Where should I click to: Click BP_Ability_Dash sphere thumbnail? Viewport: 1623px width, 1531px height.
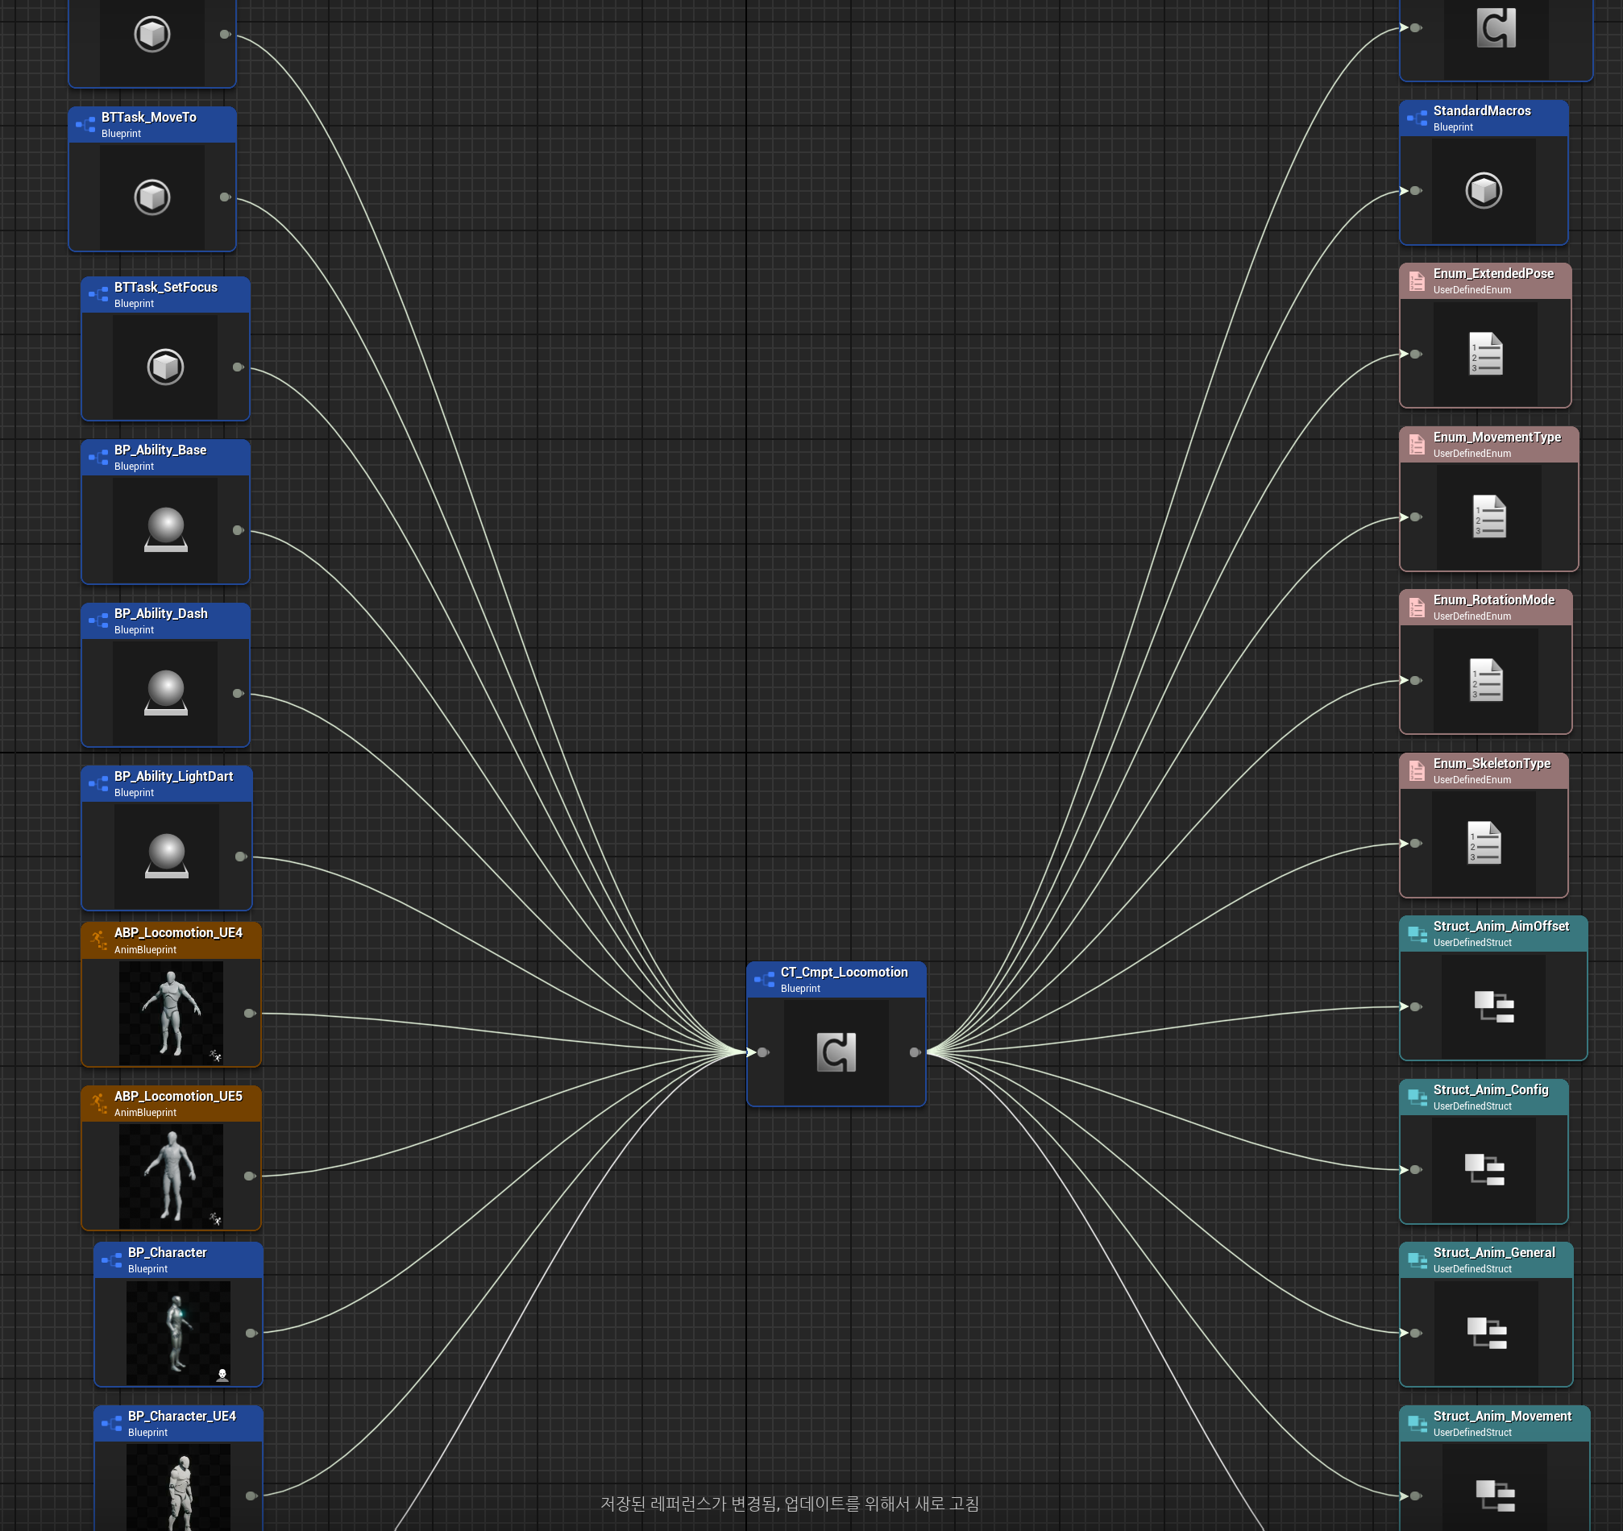tap(166, 693)
